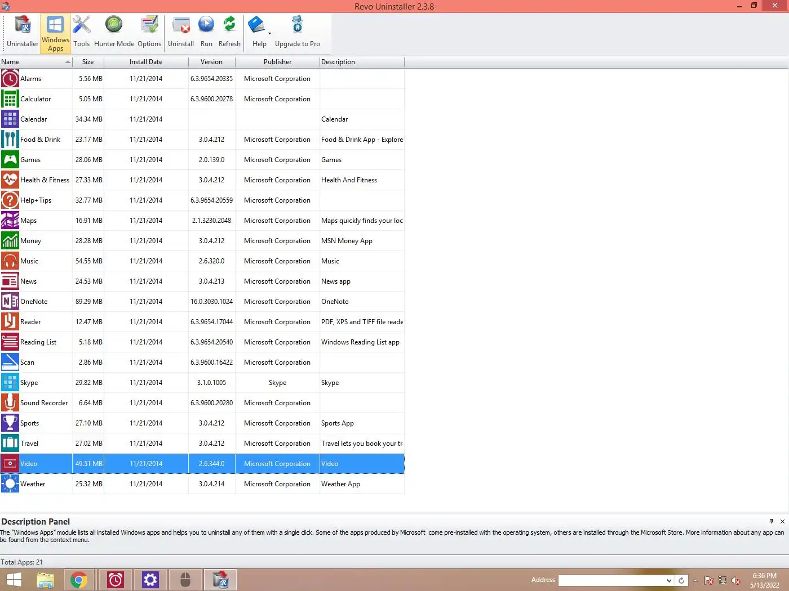
Task: Click the Uninstall toolbar button
Action: [181, 33]
